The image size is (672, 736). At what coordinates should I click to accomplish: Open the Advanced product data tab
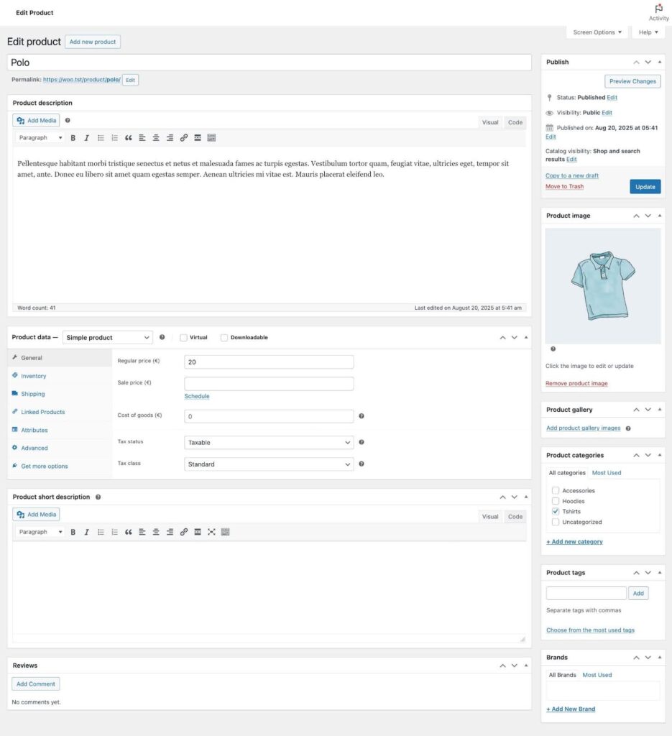pyautogui.click(x=34, y=448)
